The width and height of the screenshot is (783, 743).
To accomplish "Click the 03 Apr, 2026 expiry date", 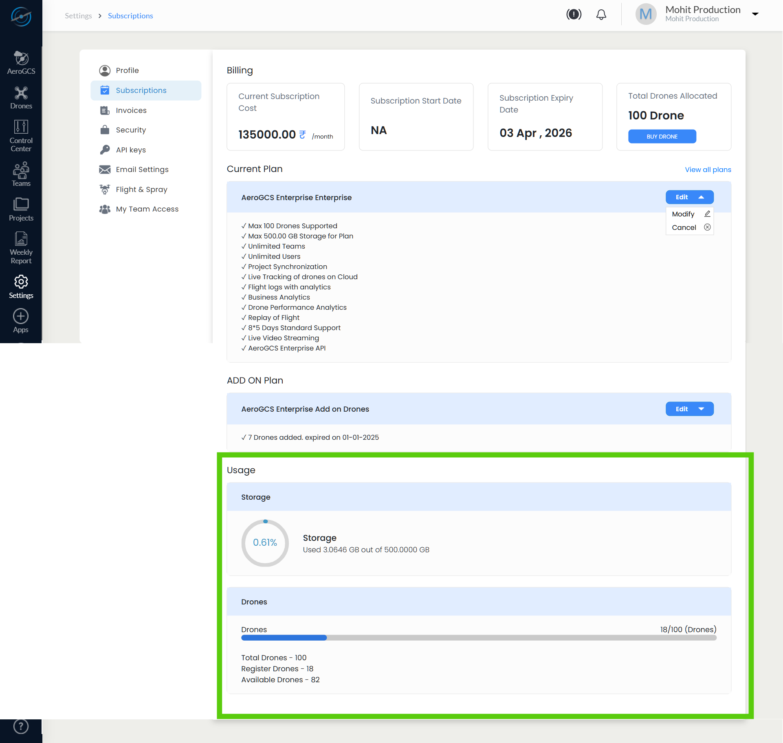I will 536,133.
